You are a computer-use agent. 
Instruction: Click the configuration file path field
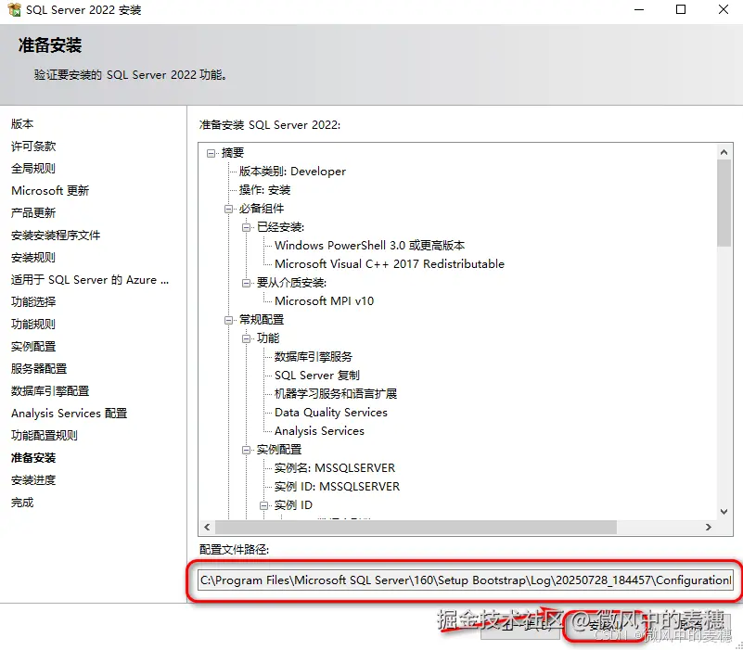[x=466, y=580]
